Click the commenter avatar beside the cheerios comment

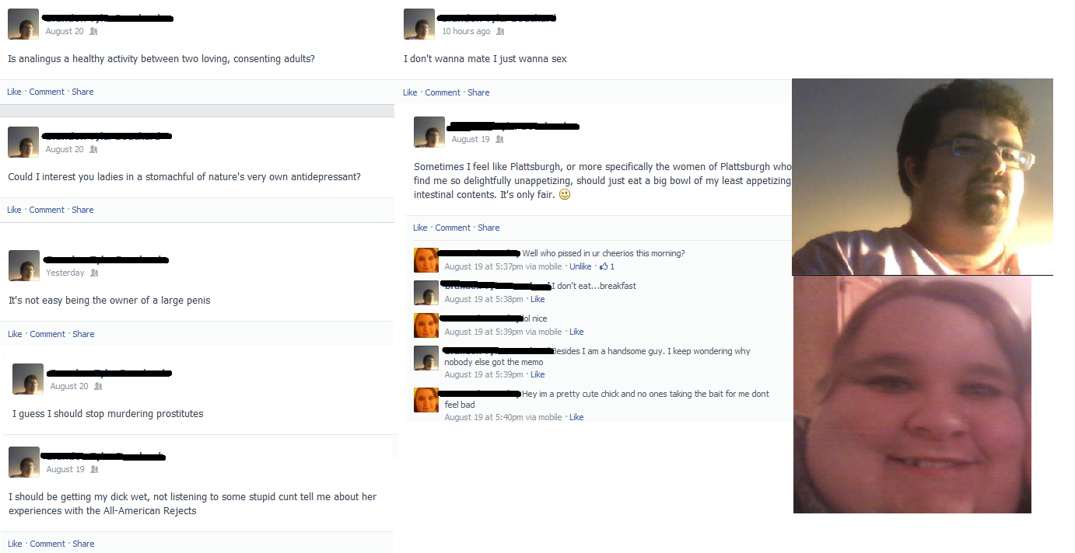pos(426,260)
